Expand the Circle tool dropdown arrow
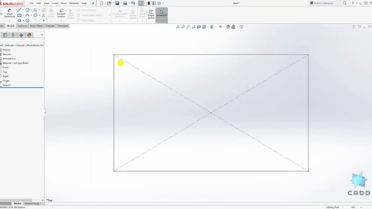Viewport: 372px width, 209px height. tap(31, 10)
